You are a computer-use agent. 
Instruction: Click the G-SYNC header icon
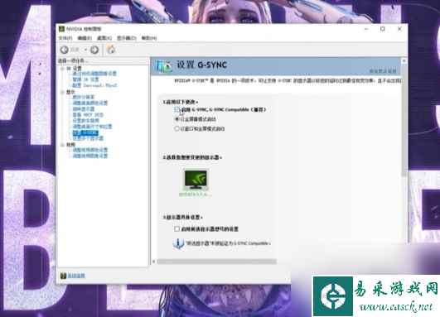click(163, 66)
